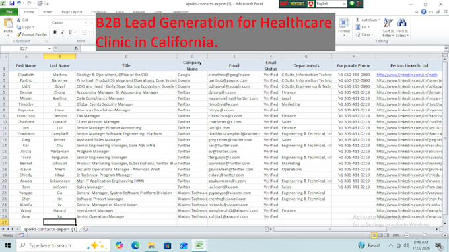
Task: Open the AutoSum dropdown arrow
Action: [x=380, y=20]
